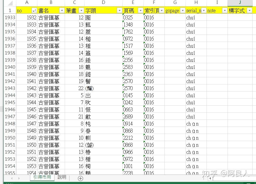256x184 pixels.
Task: Select row header 1
Action: [x=10, y=10]
